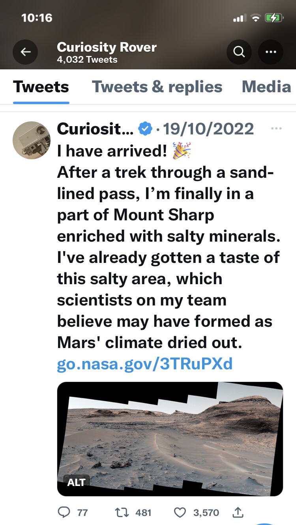This screenshot has width=296, height=525.
Task: Open the Media tab
Action: [x=266, y=87]
